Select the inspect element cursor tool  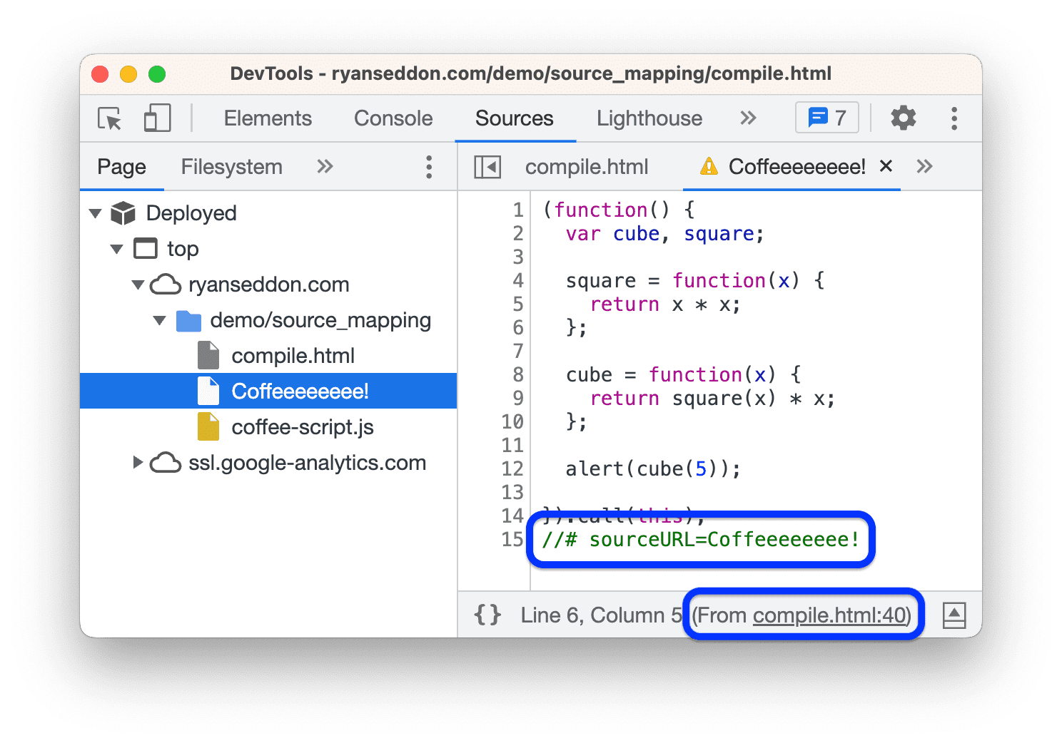pyautogui.click(x=108, y=118)
